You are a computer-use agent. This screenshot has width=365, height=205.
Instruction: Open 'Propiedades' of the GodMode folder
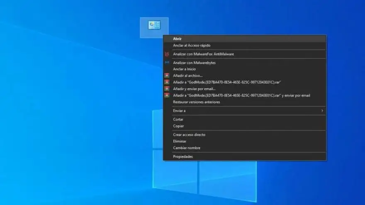point(245,157)
